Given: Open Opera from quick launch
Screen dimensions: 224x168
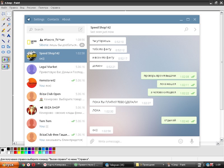Looking at the screenshot, I should point(34,165).
